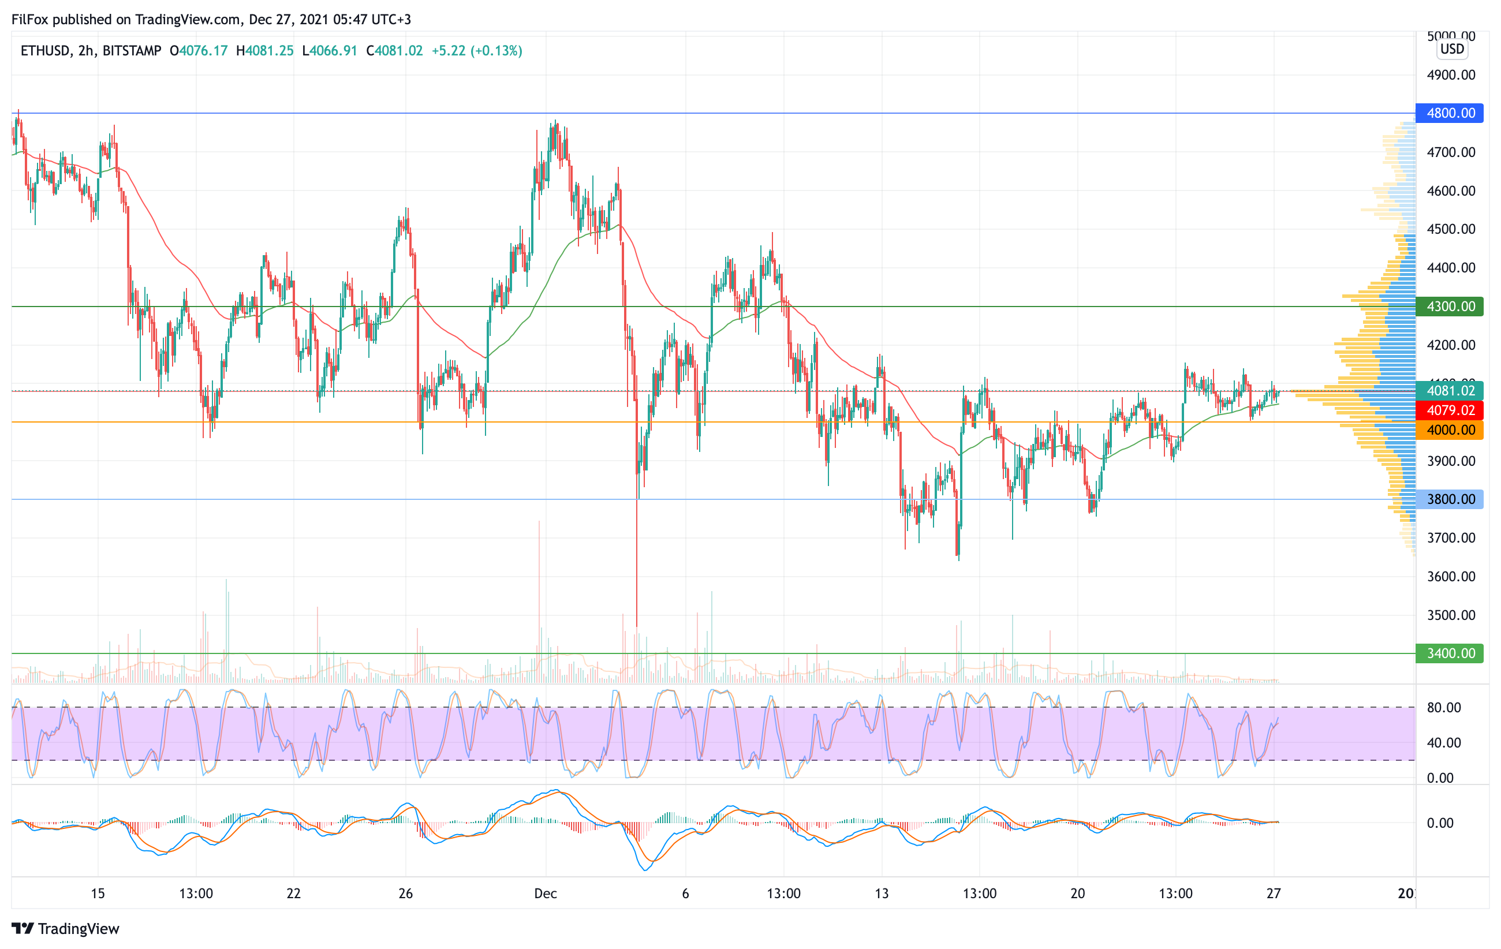Image resolution: width=1501 pixels, height=949 pixels.
Task: Click the '27' date on time axis
Action: click(x=1274, y=894)
